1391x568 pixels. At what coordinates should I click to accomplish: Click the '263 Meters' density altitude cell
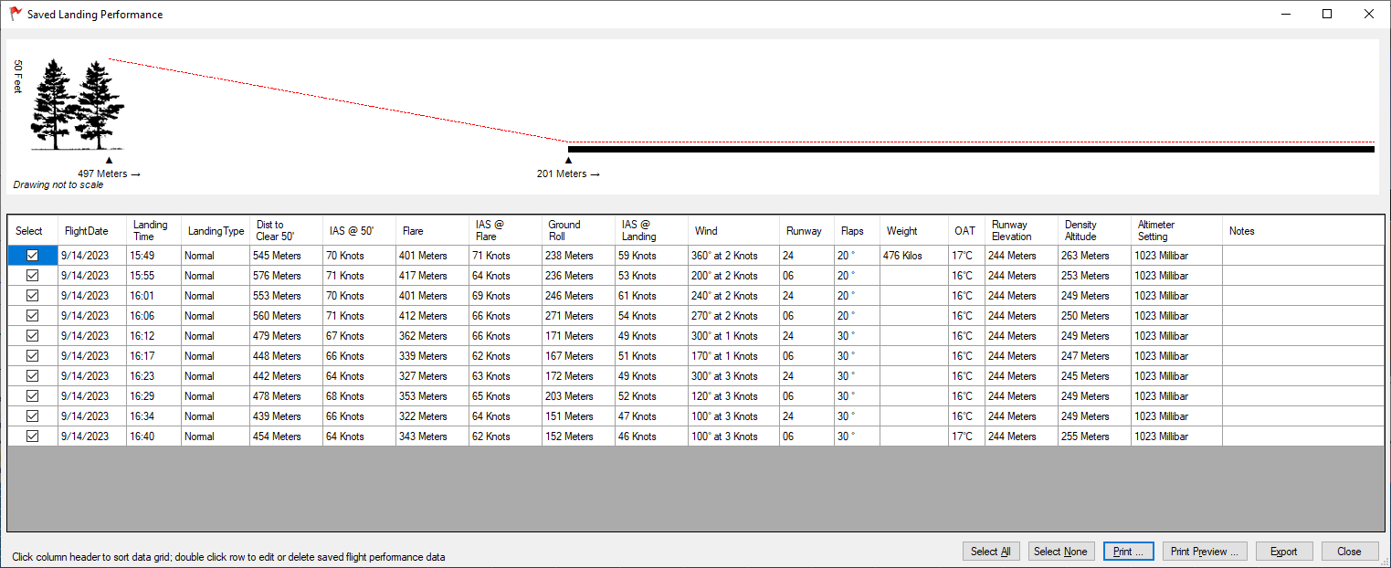pos(1094,256)
